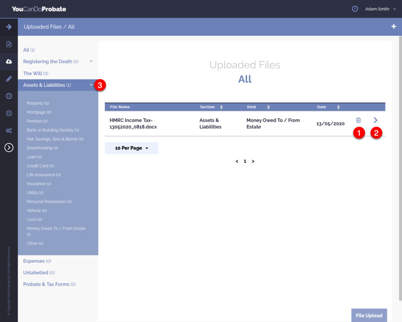
Task: Click the pencil edit sidebar icon
Action: point(9,79)
